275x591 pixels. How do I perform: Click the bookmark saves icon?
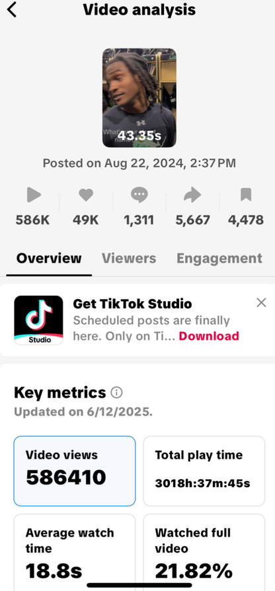(246, 195)
